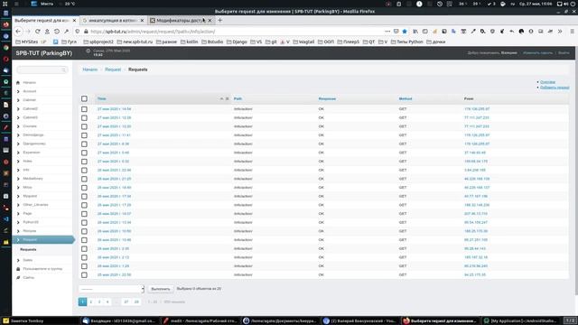Reload the page with refresh icon
Screen dimensions: 578x325
tap(37, 32)
